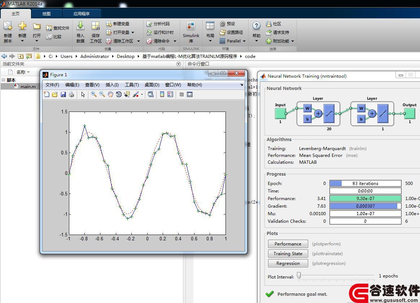Click Hide Plot Tools icon
The width and height of the screenshot is (420, 303).
181,94
